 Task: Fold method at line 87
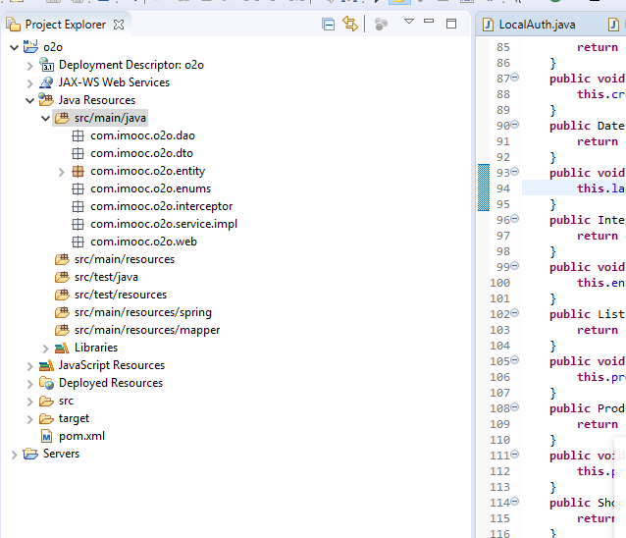click(515, 78)
